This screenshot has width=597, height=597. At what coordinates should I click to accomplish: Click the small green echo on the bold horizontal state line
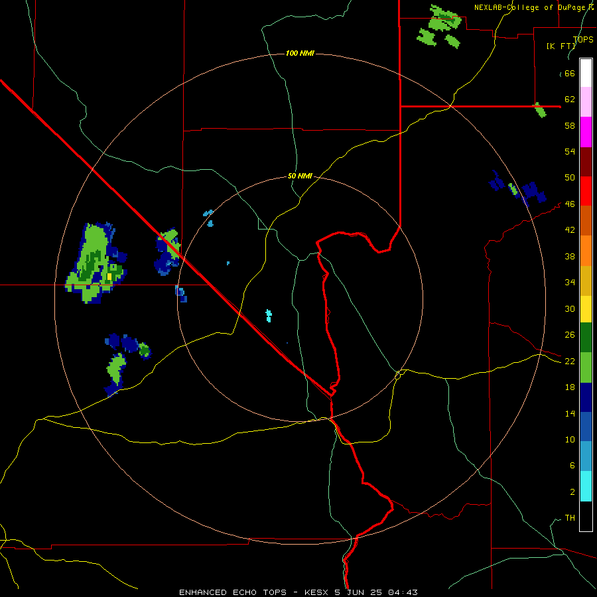tap(540, 110)
